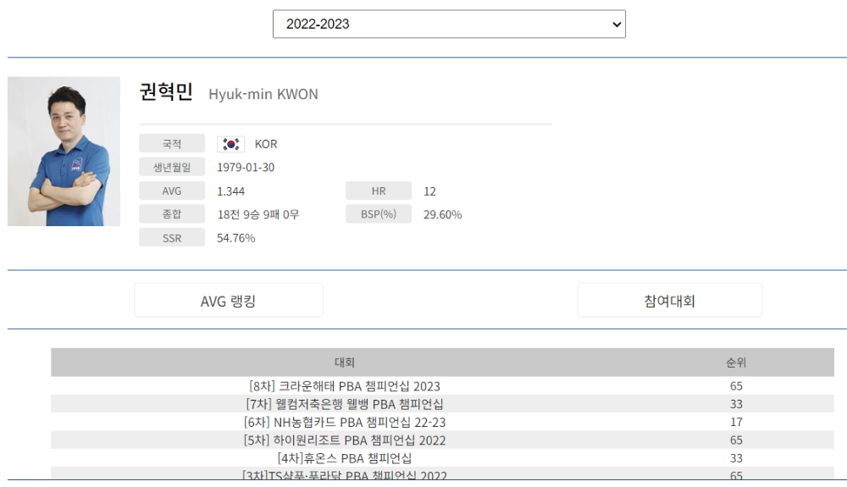This screenshot has width=847, height=487.
Task: Select row [8차] 크라운해태 PBA 챔피언십 2023
Action: click(442, 386)
